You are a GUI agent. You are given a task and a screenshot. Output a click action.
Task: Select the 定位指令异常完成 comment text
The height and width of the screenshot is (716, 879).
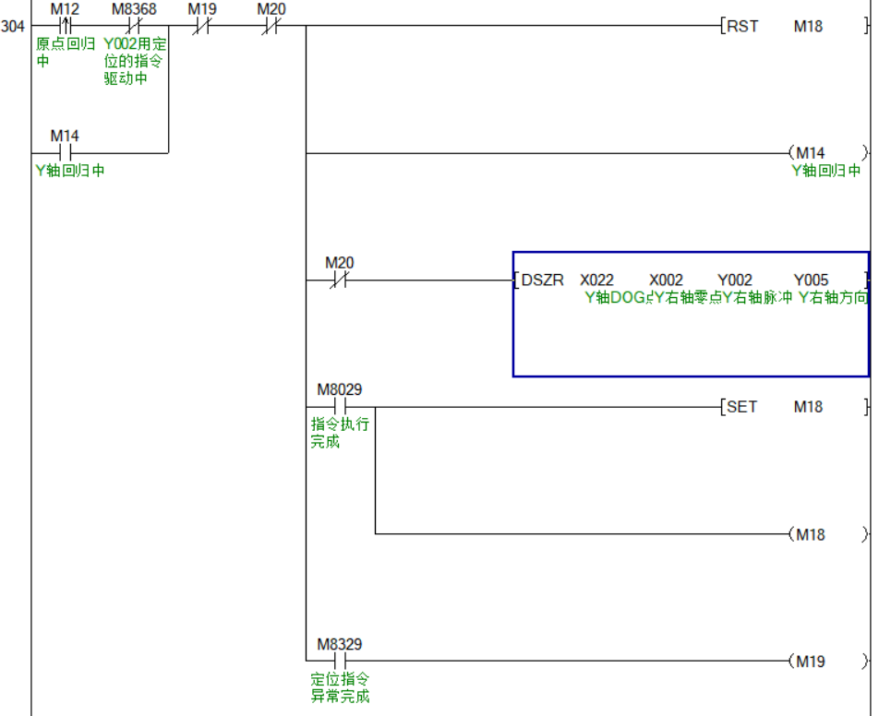(340, 688)
